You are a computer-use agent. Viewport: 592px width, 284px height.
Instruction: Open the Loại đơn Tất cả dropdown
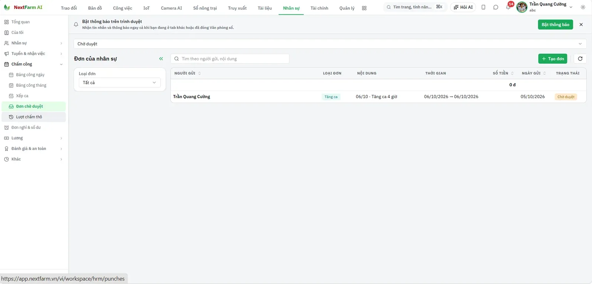click(x=120, y=83)
